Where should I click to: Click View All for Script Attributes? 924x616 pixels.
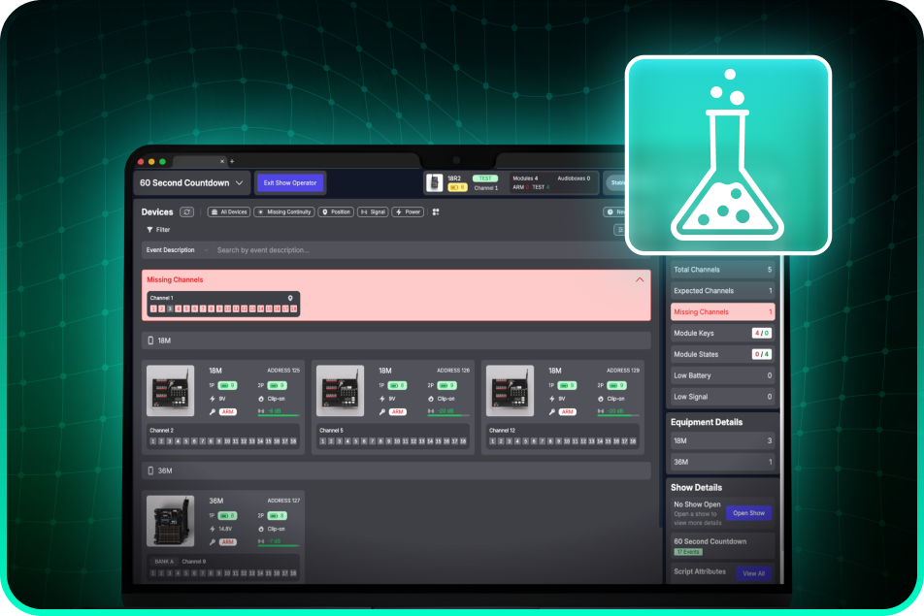[x=754, y=573]
